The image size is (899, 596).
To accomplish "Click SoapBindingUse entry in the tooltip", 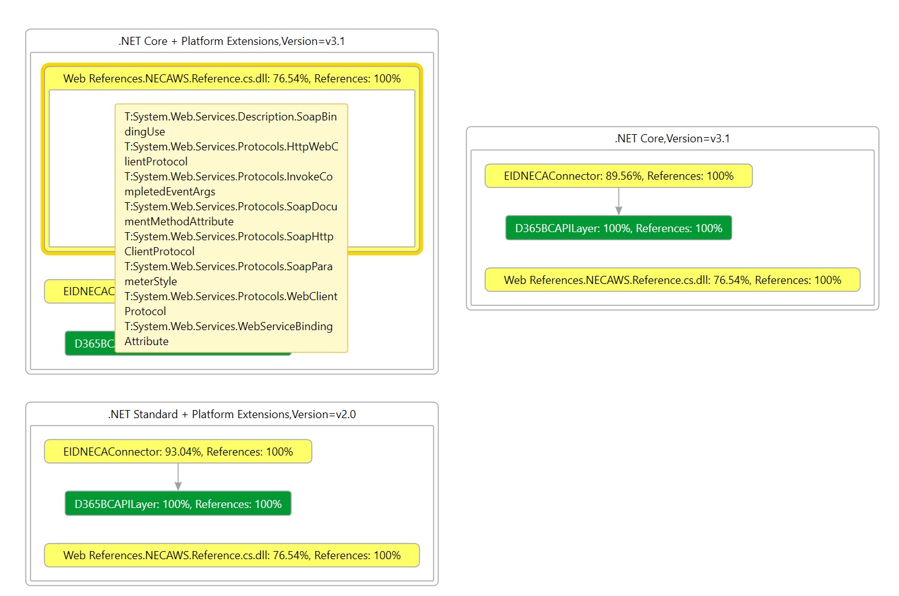I will point(230,124).
